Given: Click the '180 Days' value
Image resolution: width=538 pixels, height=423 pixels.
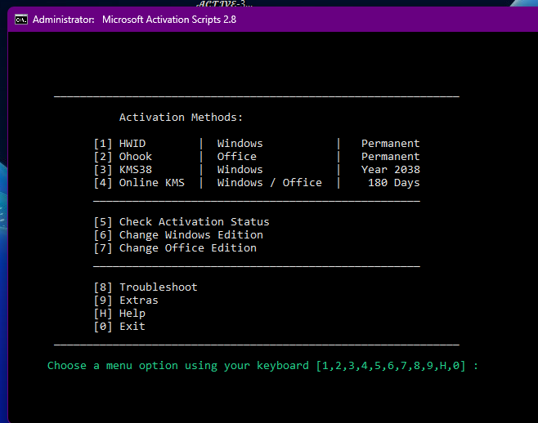Looking at the screenshot, I should [394, 182].
